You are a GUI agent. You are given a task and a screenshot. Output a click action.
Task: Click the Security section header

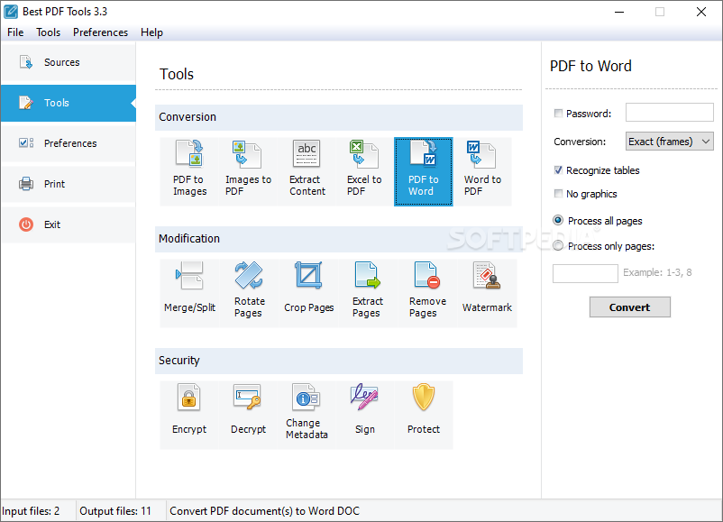tap(339, 361)
